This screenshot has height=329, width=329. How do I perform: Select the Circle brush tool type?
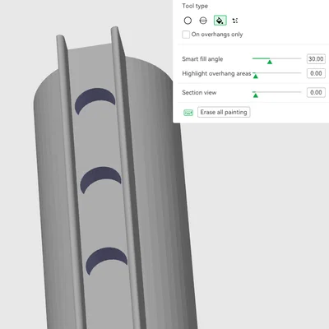pyautogui.click(x=188, y=21)
